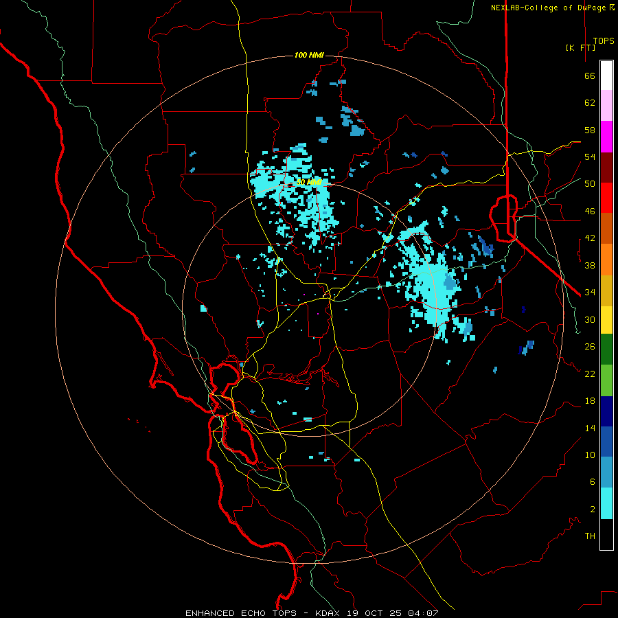This screenshot has width=618, height=618.
Task: Click the medium blue 18 kft swatch
Action: [606, 442]
